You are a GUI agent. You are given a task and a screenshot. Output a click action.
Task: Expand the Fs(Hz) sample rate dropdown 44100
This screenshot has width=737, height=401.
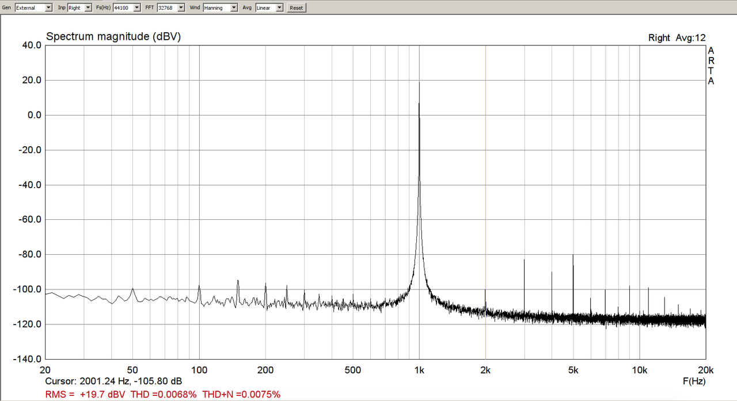coord(127,7)
